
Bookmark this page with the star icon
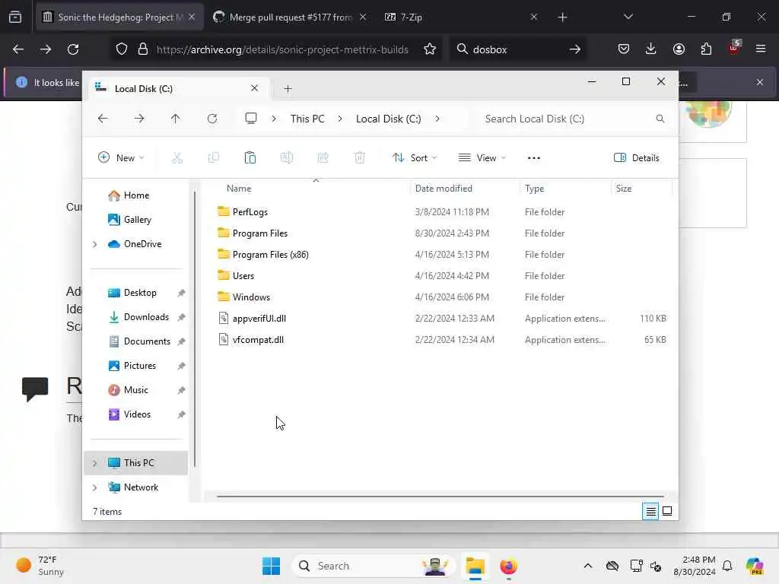click(430, 49)
